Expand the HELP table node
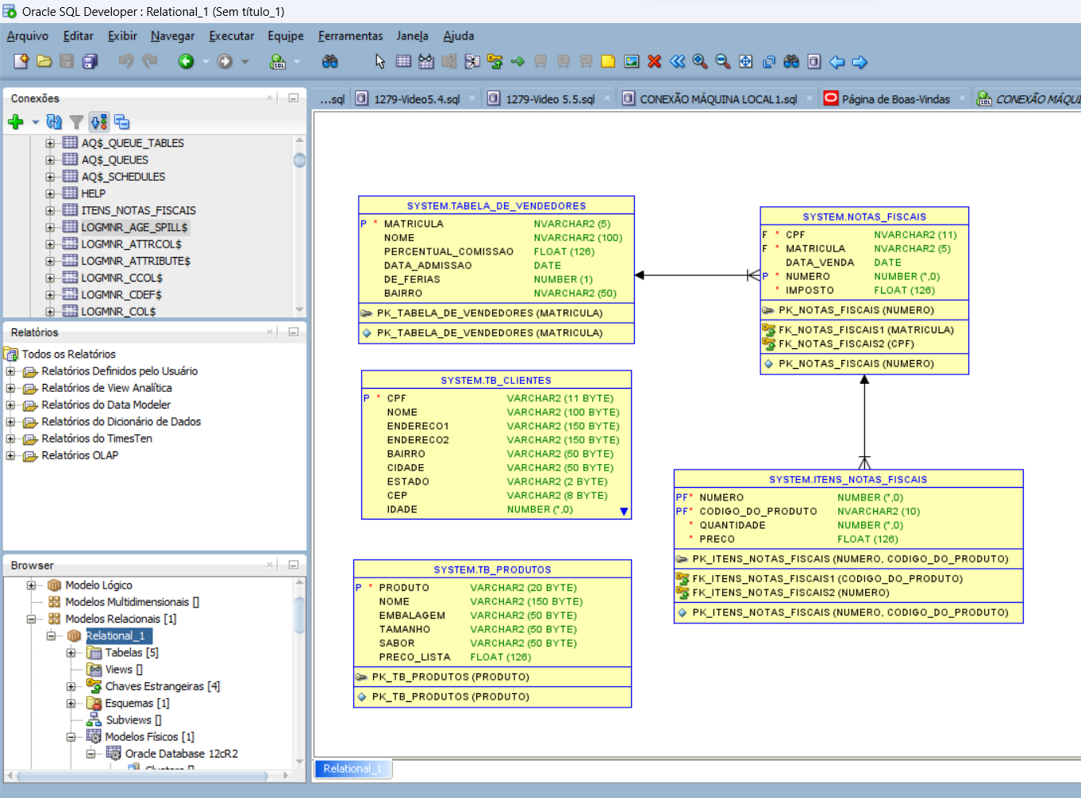Viewport: 1081px width, 798px height. tap(50, 194)
